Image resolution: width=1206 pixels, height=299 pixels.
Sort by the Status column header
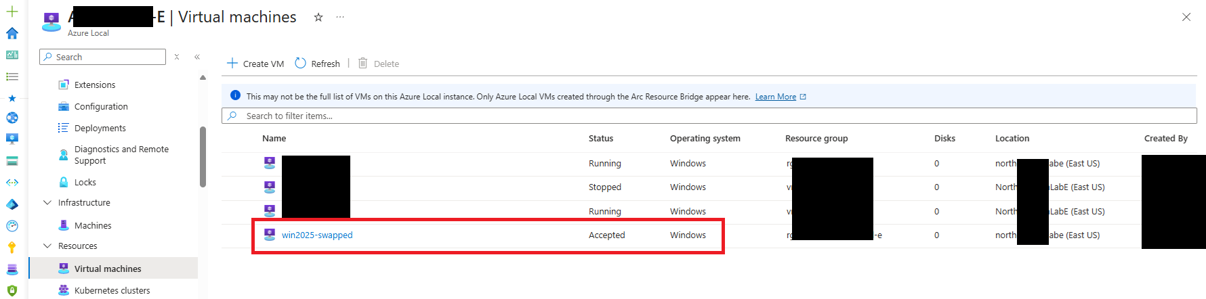600,138
